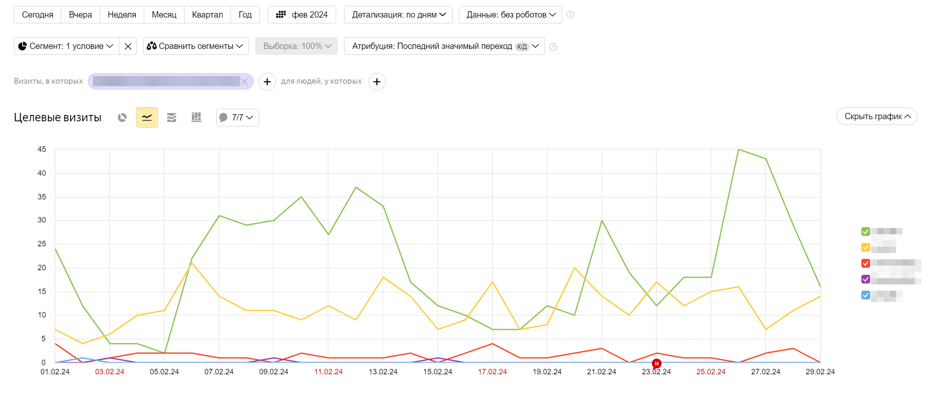Image resolution: width=925 pixels, height=399 pixels.
Task: Add a people condition with plus icon
Action: coord(377,82)
